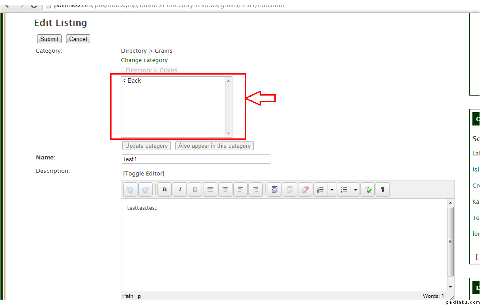
Task: Click the eraser remove-formatting icon
Action: [305, 190]
